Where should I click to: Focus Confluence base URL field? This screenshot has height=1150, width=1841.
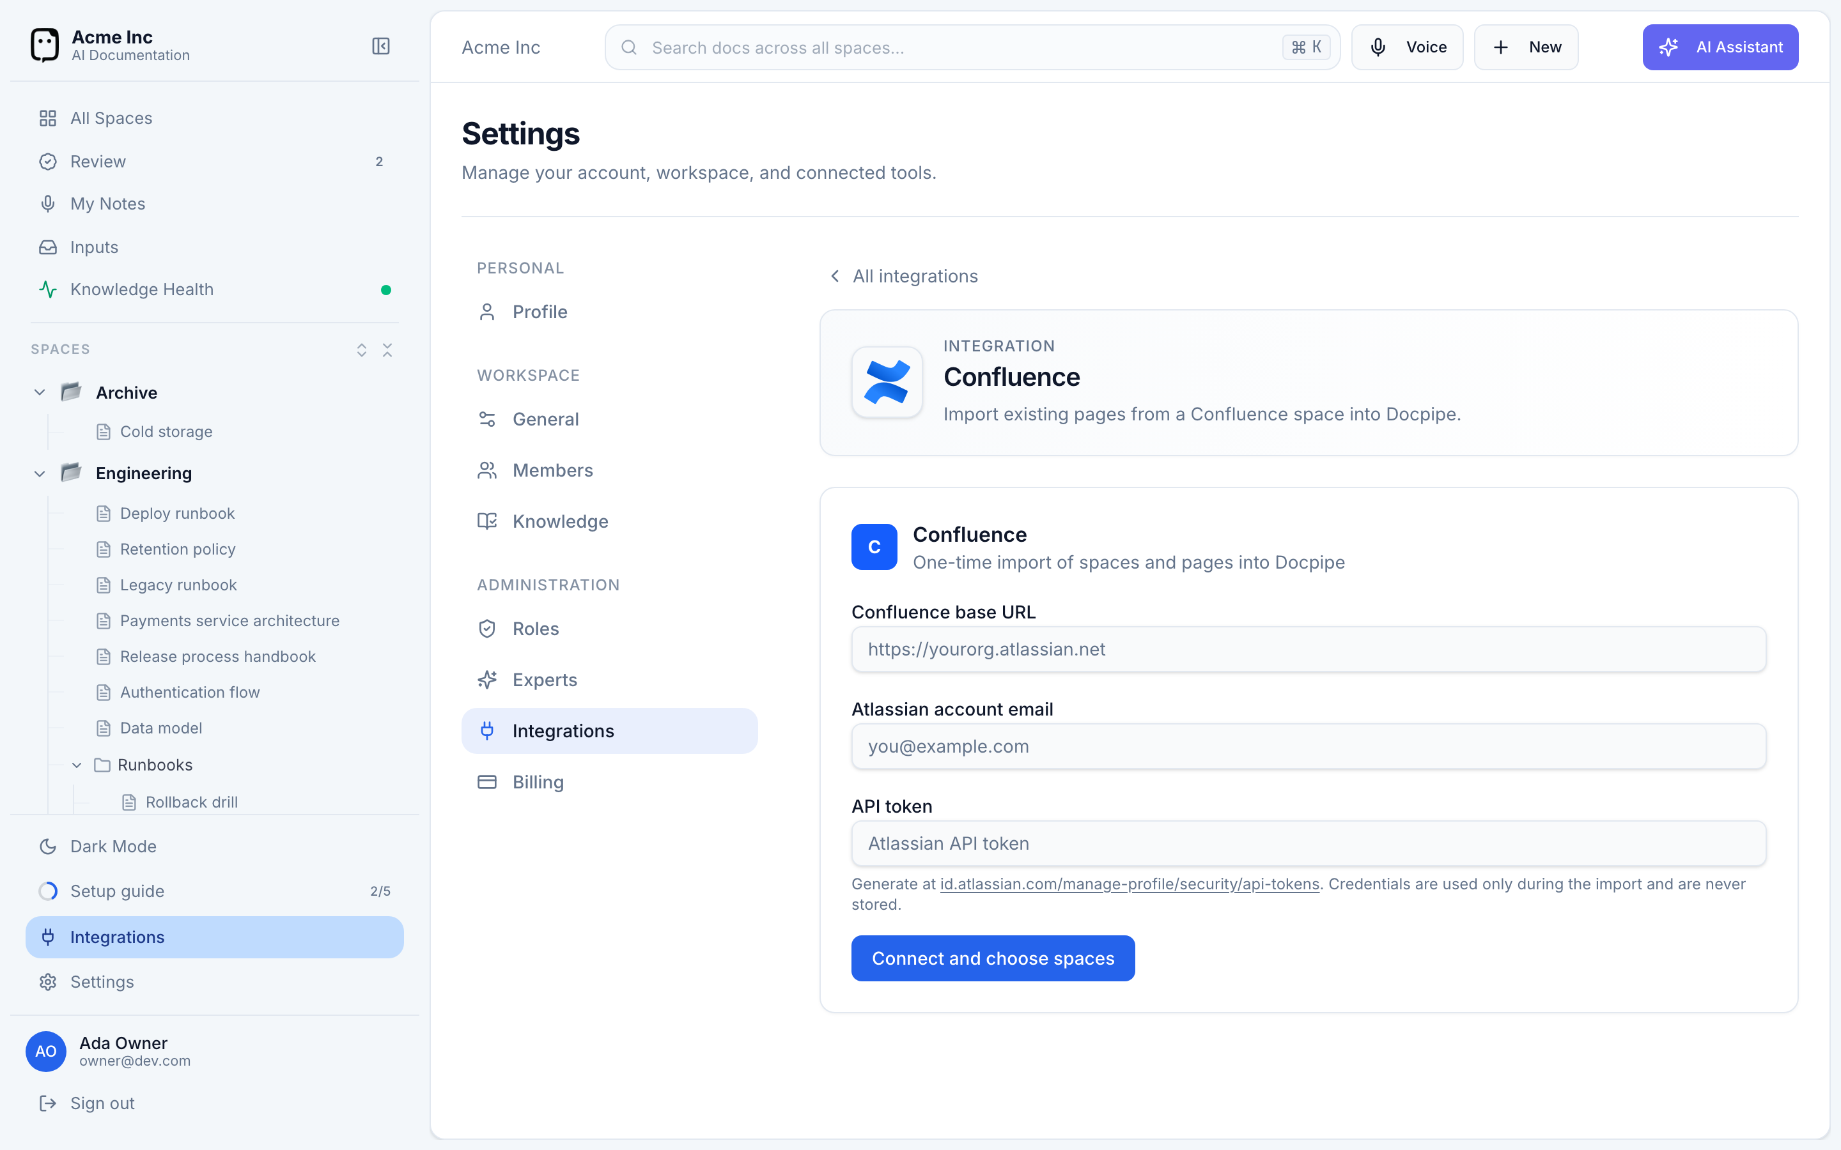pos(1309,650)
